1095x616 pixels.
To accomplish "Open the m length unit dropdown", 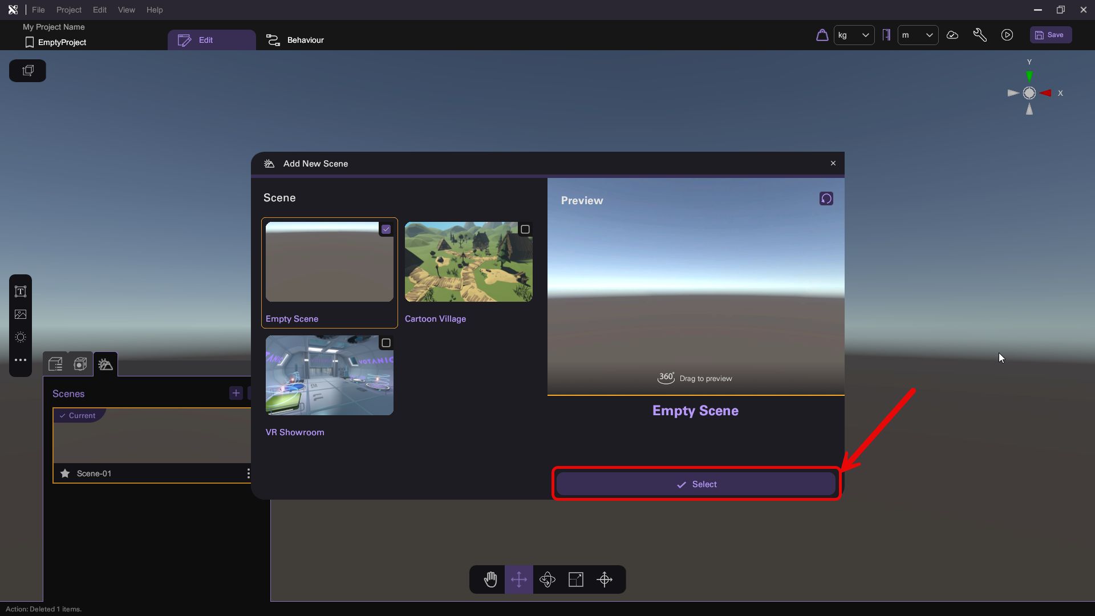I will tap(918, 35).
